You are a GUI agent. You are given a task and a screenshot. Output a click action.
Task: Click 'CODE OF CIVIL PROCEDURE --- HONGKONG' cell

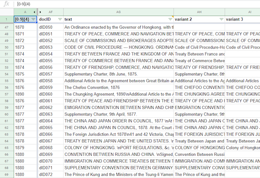(118, 47)
